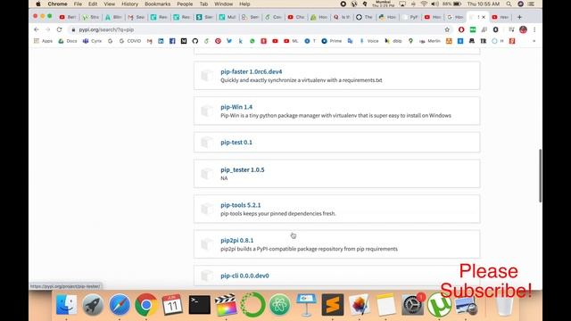
Task: Open the Twitter bookmark icon
Action: [229, 41]
